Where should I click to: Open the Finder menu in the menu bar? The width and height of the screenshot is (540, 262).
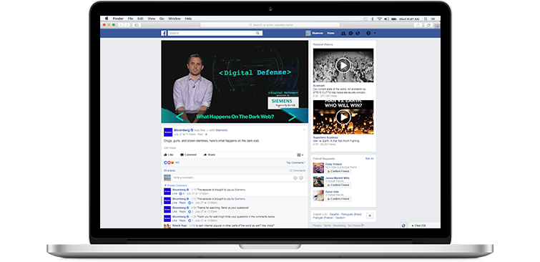(x=118, y=19)
